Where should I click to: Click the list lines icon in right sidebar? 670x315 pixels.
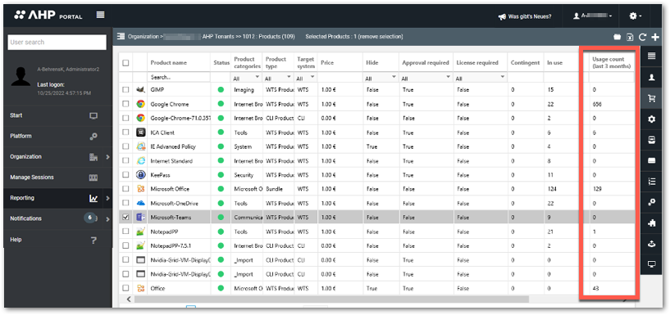(652, 56)
